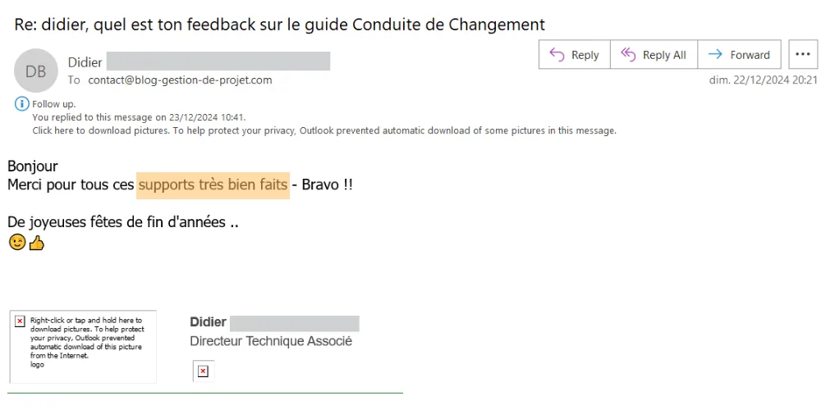Select the sender name Didier in header
This screenshot has height=410, width=821.
[x=85, y=62]
